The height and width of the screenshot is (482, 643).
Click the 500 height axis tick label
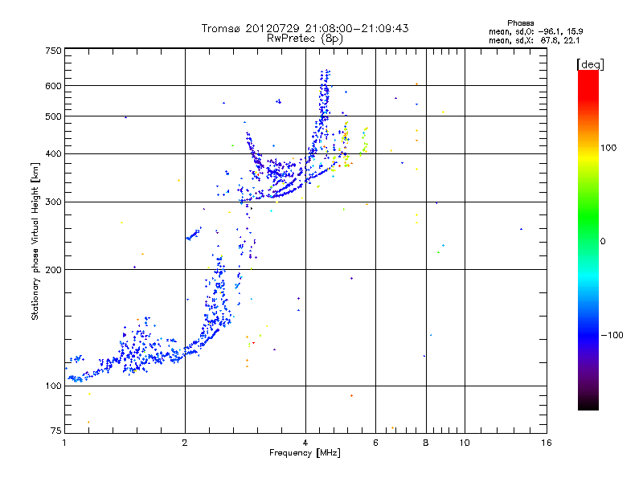(x=53, y=116)
